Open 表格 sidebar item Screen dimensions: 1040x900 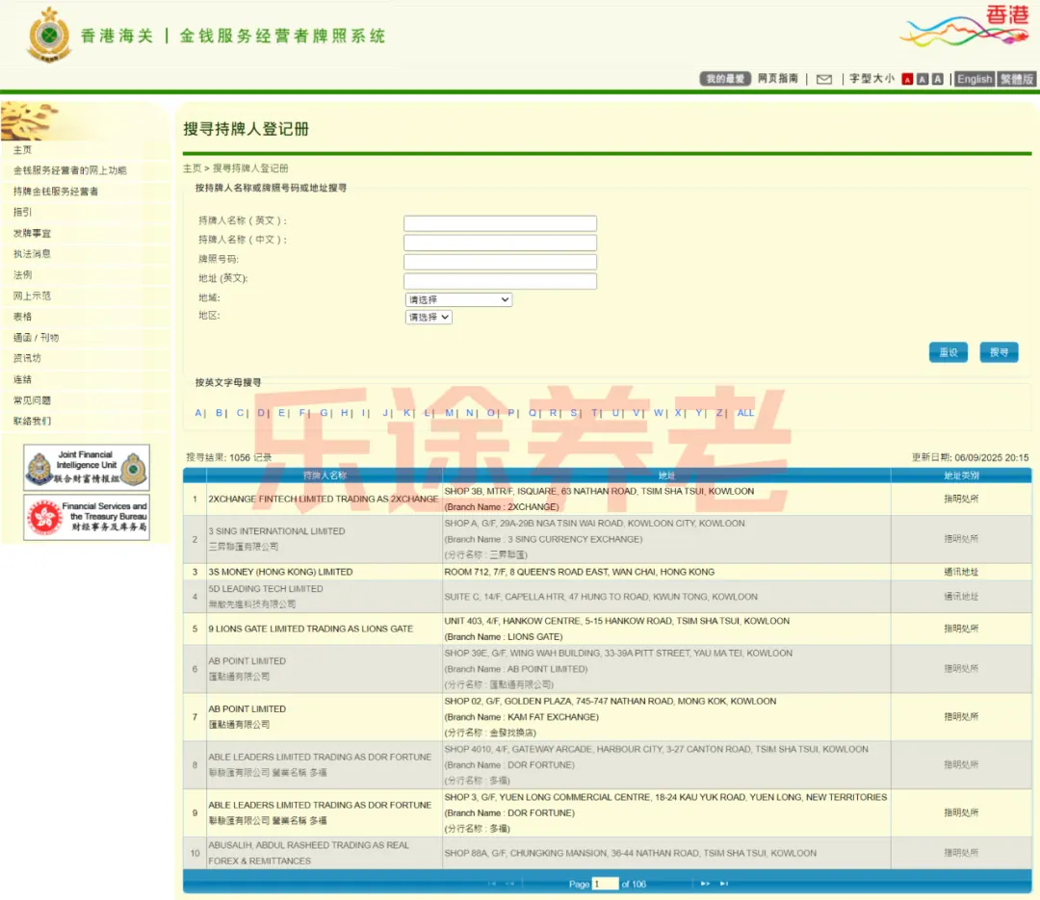coord(22,317)
